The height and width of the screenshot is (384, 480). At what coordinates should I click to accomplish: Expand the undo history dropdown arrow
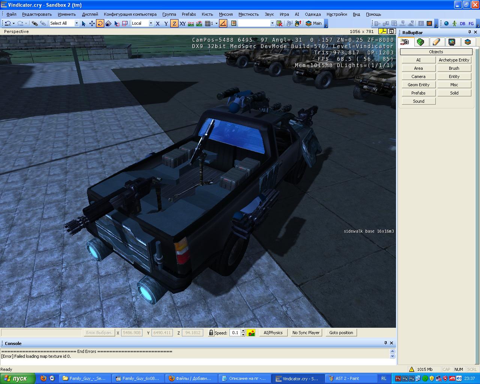coord(13,23)
